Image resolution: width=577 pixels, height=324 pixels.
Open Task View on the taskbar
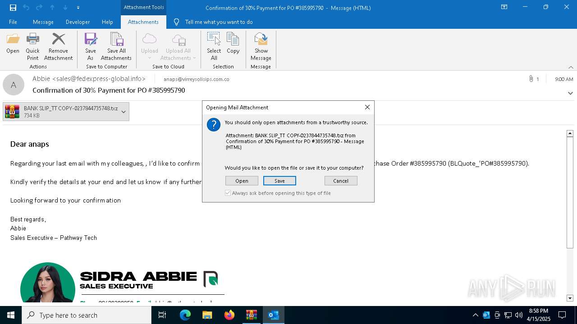[162, 315]
